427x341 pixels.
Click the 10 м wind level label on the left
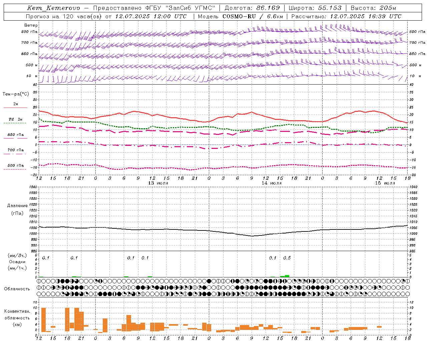[x=32, y=76]
